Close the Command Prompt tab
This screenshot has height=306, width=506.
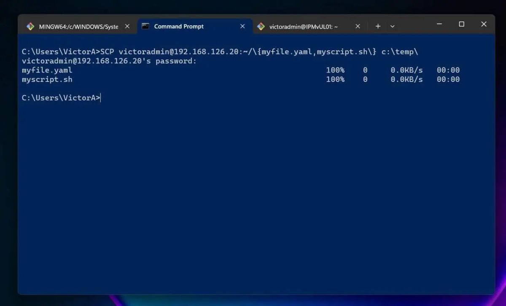click(242, 26)
